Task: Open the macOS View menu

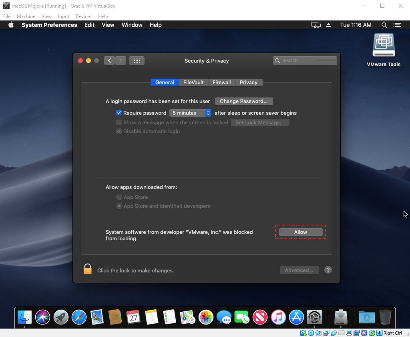Action: [x=108, y=25]
